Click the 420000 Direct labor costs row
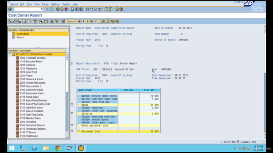Screen dimensions: 273x153 coord(98,96)
